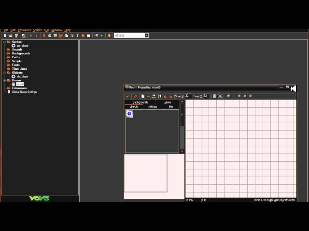This screenshot has width=309, height=231.
Task: Click orange globe icon beside target box
Action: [109, 36]
